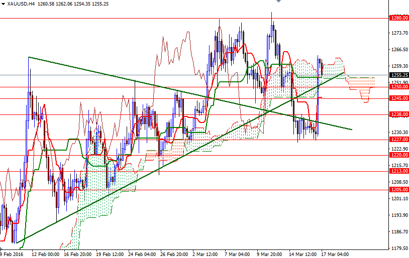This screenshot has height=258, width=409.
Task: Click the 1266.50 price scale value
Action: tap(399, 50)
